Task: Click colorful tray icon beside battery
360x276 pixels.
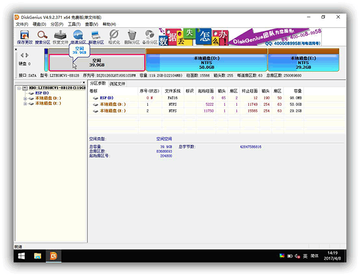Action: [x=282, y=256]
